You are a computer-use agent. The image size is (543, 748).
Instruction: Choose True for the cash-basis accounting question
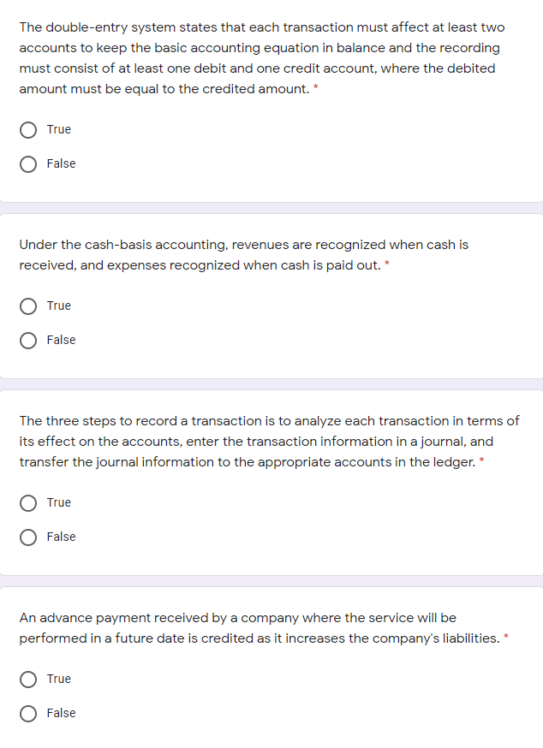pos(28,306)
